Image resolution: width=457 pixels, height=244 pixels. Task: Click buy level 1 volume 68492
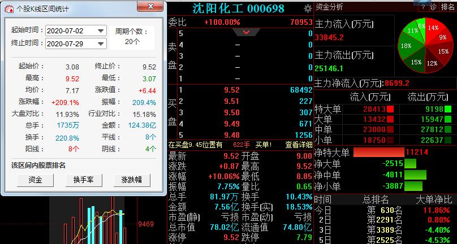click(x=301, y=90)
